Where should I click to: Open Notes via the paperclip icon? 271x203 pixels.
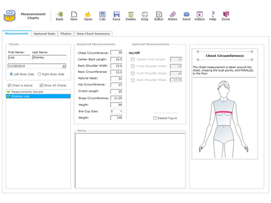(x=173, y=15)
